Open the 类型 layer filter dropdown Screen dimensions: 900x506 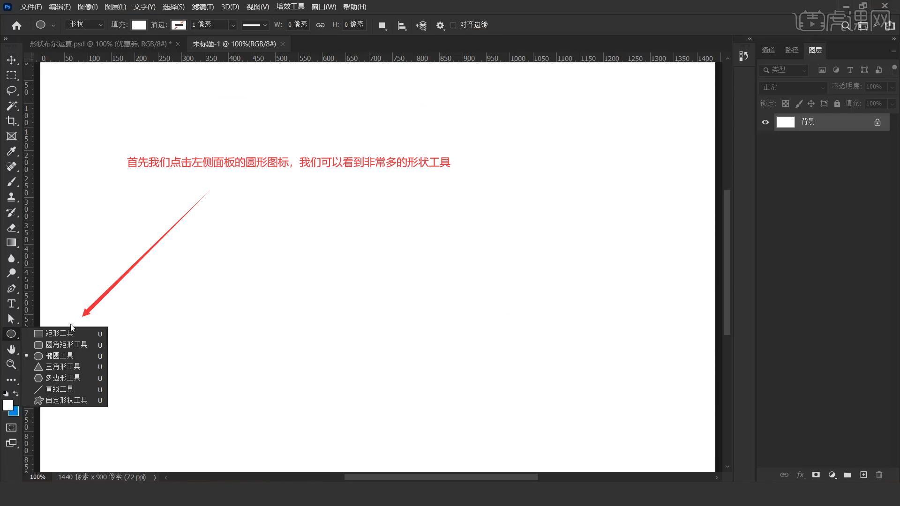(783, 70)
